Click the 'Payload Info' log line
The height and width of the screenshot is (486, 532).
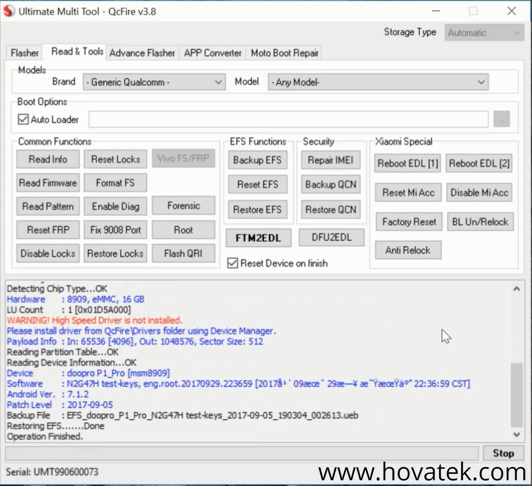click(x=135, y=341)
